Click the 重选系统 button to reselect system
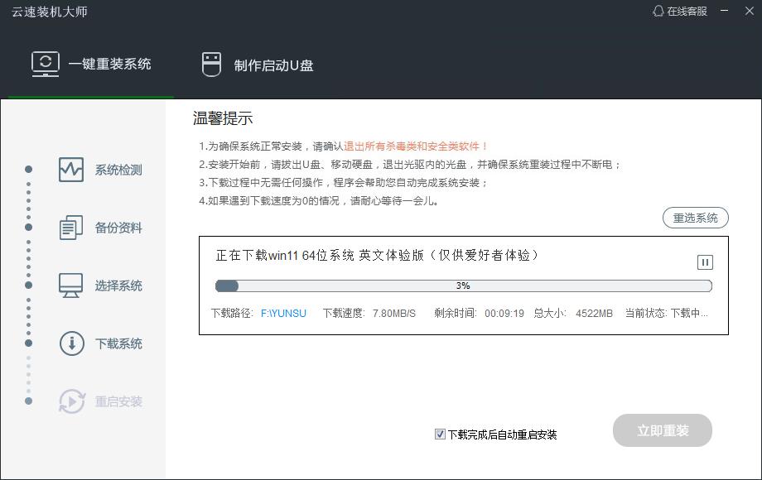The image size is (762, 480). pyautogui.click(x=696, y=218)
